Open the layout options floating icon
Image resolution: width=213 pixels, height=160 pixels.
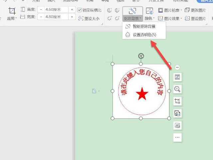point(177,77)
